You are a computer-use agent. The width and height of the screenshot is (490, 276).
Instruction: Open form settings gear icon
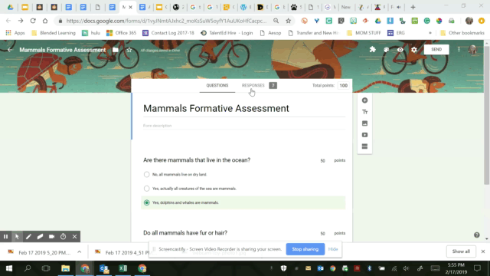(413, 49)
